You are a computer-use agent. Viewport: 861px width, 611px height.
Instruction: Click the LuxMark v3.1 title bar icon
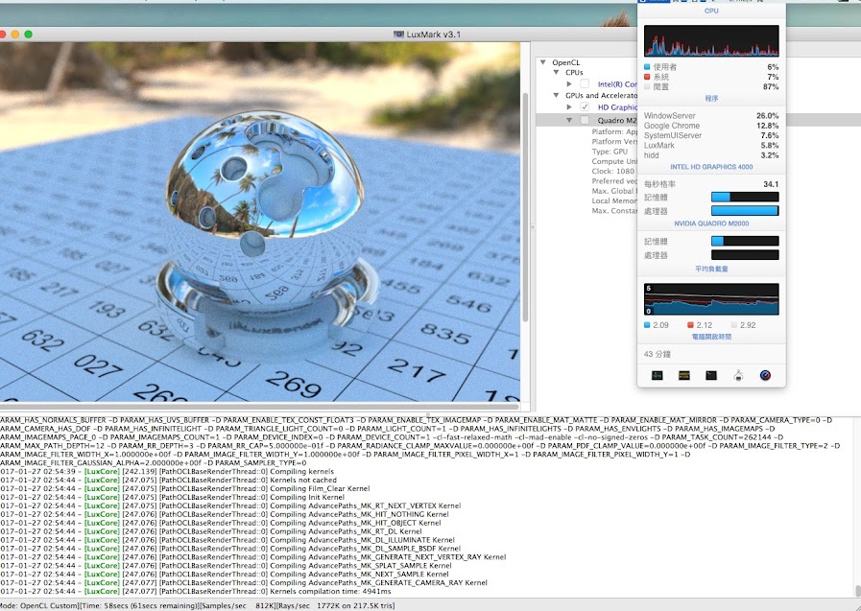coord(398,34)
